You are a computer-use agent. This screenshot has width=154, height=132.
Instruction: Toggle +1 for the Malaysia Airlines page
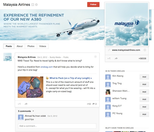coord(109,59)
